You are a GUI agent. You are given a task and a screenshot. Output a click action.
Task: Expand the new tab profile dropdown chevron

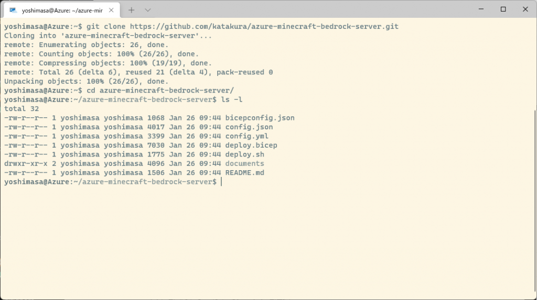coord(147,10)
